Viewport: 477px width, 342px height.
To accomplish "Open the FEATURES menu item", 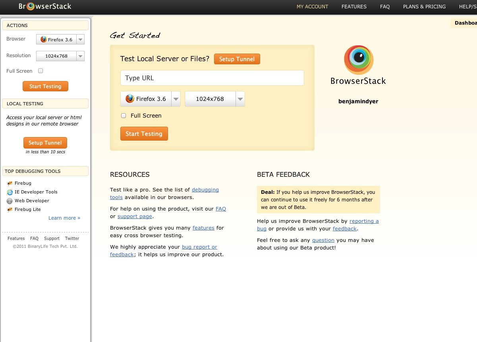I will coord(354,6).
